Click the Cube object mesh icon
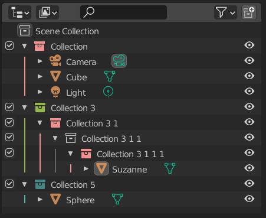266x218 pixels. [x=55, y=76]
